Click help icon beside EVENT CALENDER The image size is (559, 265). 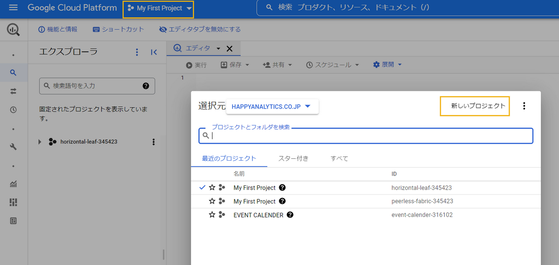click(x=290, y=215)
